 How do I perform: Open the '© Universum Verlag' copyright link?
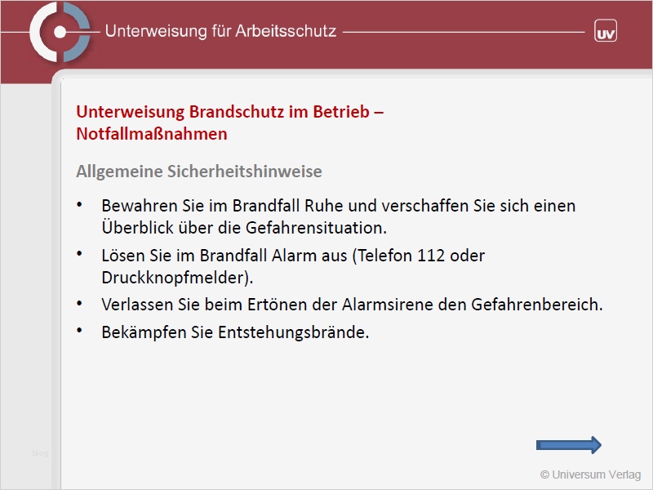point(590,474)
